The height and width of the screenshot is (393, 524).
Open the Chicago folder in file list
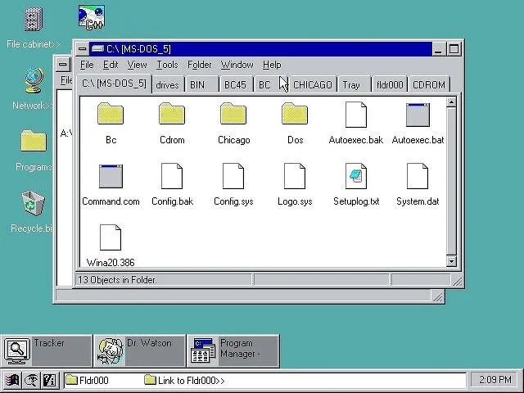pyautogui.click(x=233, y=115)
